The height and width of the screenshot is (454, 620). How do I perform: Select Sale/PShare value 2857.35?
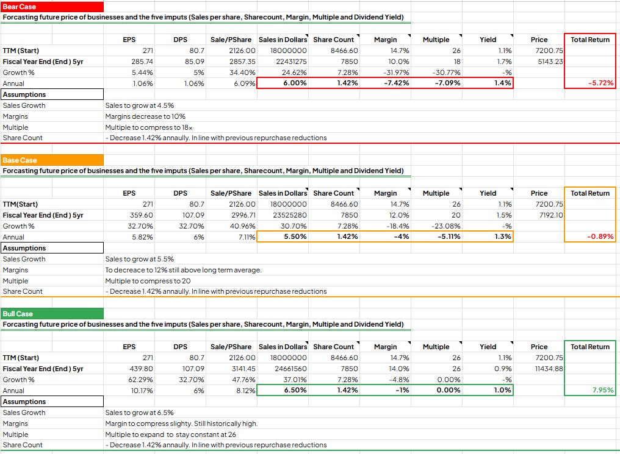(x=243, y=62)
